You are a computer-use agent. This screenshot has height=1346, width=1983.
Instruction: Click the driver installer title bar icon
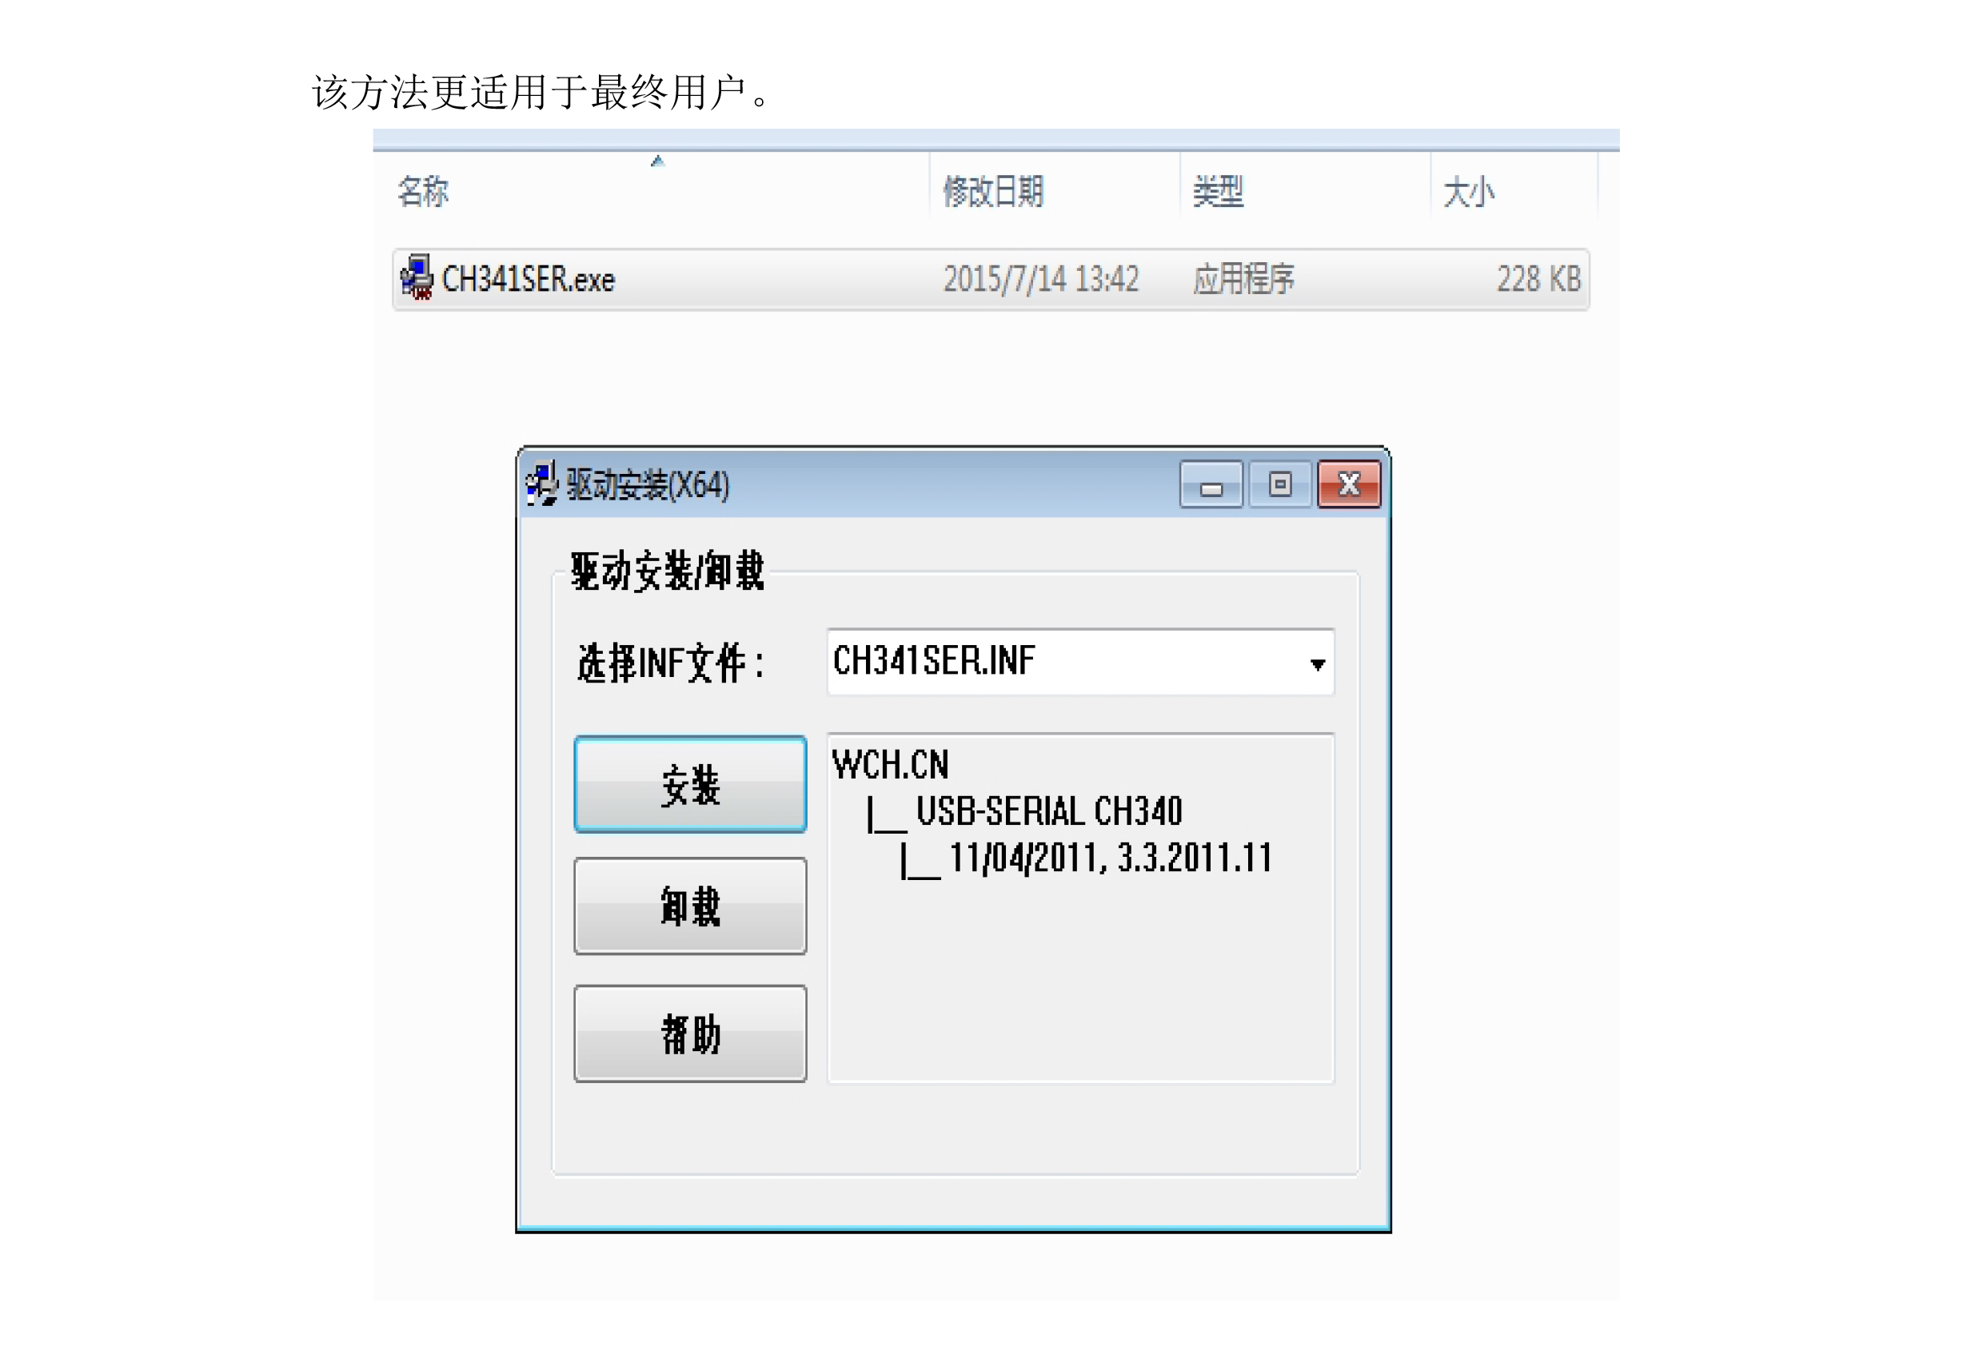tap(542, 484)
